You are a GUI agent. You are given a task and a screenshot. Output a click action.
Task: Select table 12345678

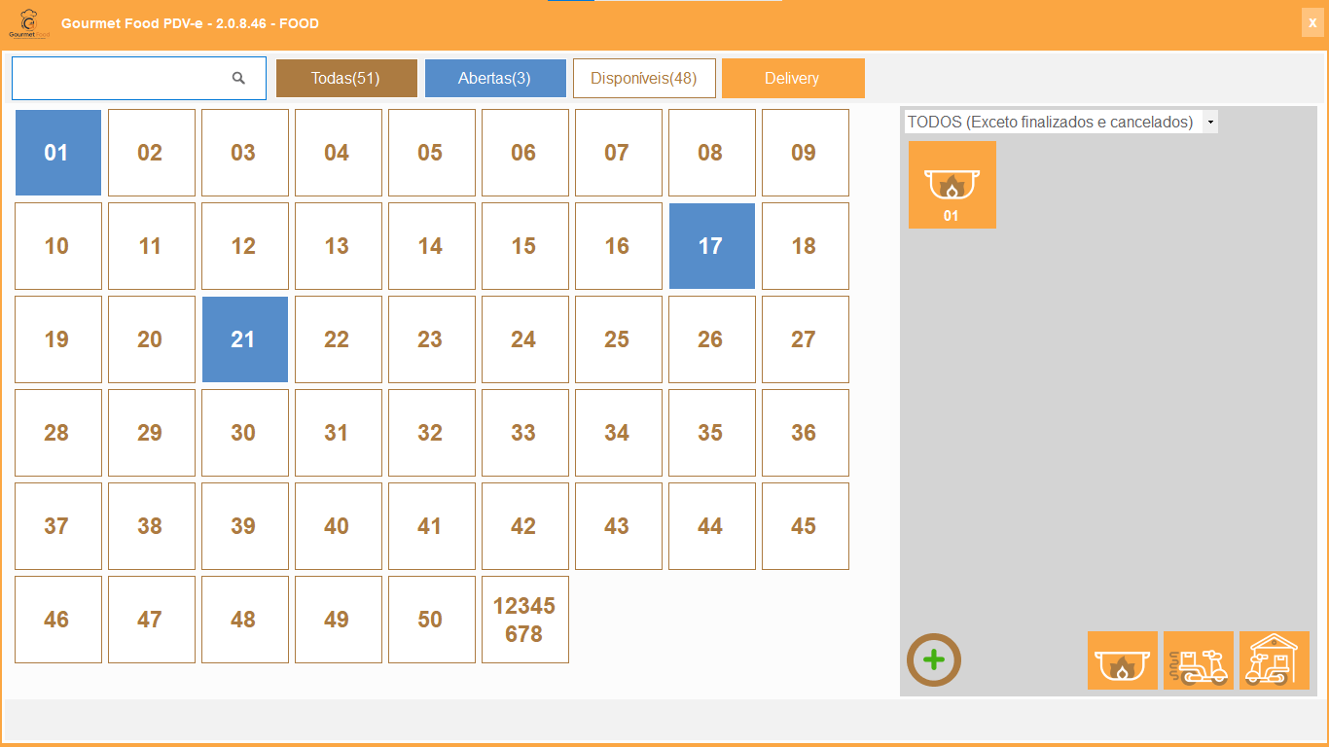point(525,620)
